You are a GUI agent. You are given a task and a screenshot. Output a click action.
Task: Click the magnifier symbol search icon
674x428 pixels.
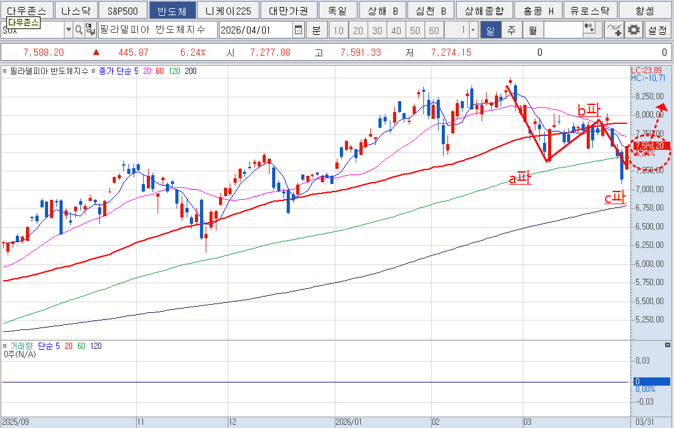(x=78, y=30)
